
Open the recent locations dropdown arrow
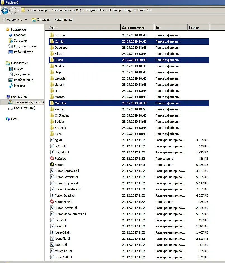[x=18, y=10]
